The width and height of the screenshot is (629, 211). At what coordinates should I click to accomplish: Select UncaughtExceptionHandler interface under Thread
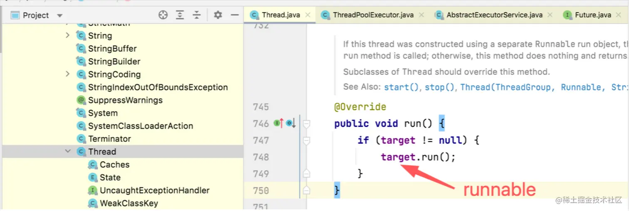pos(155,190)
